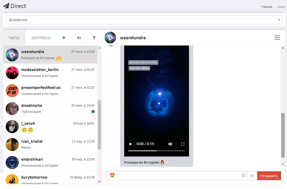Image resolution: width=287 pixels, height=189 pixels.
Task: Click the wearetundra chat list avatar
Action: 12,55
